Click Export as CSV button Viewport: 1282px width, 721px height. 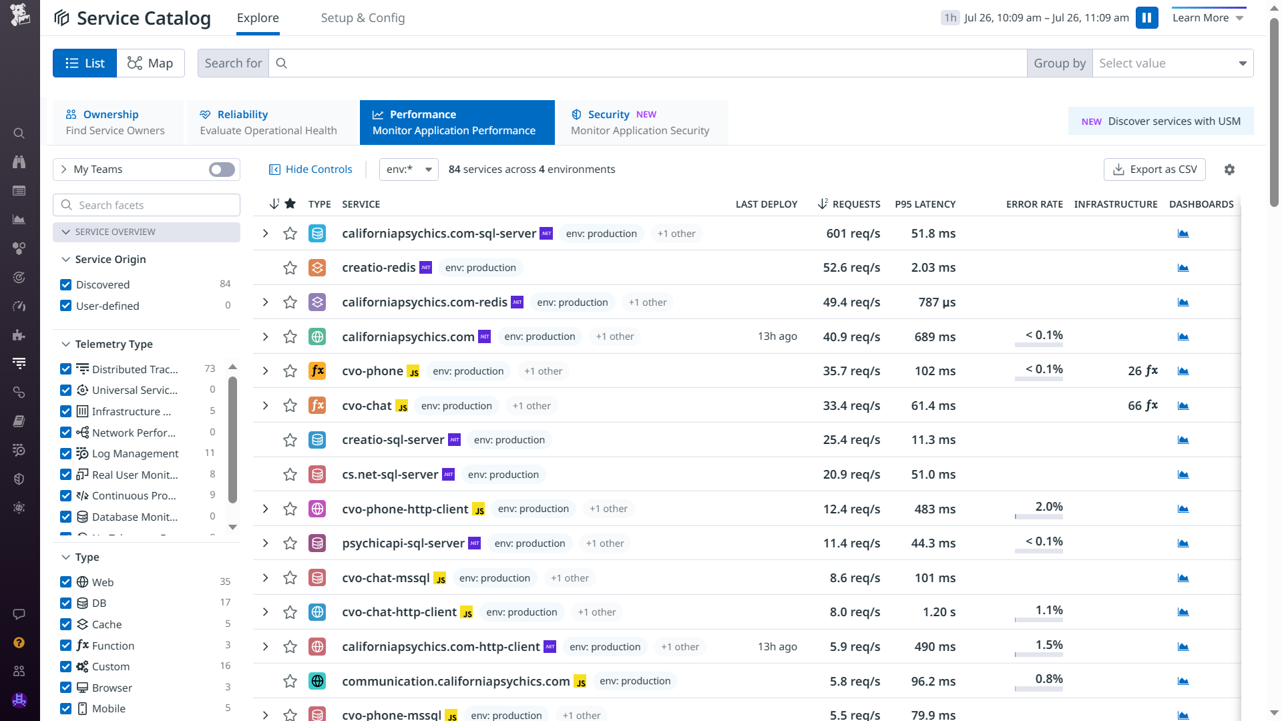coord(1154,170)
